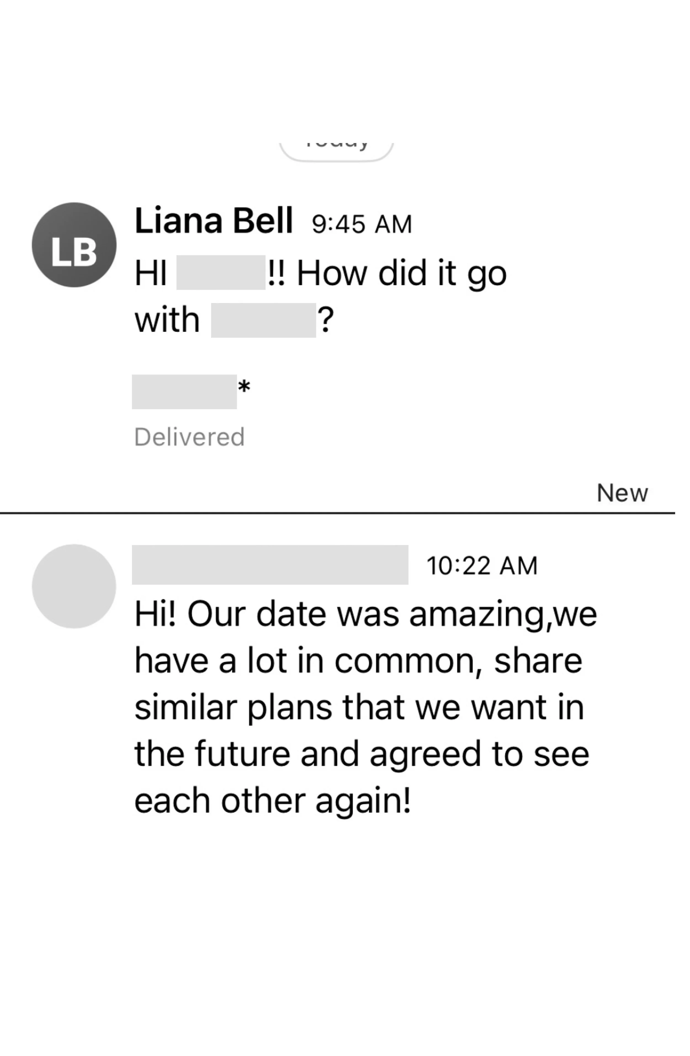Click the 9:45 AM timestamp
The width and height of the screenshot is (690, 1056).
[362, 224]
